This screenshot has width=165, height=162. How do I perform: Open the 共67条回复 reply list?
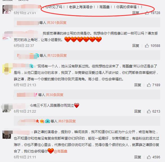pos(67,121)
